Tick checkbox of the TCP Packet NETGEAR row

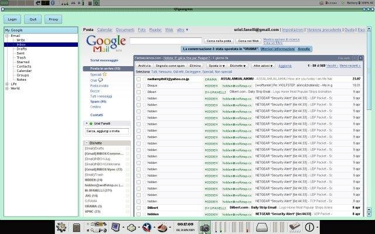[138, 201]
